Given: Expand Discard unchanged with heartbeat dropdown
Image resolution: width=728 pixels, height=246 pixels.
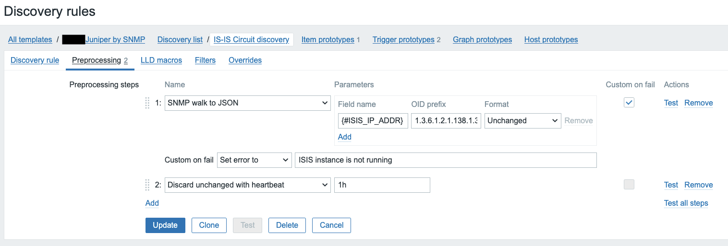Looking at the screenshot, I should pos(247,185).
